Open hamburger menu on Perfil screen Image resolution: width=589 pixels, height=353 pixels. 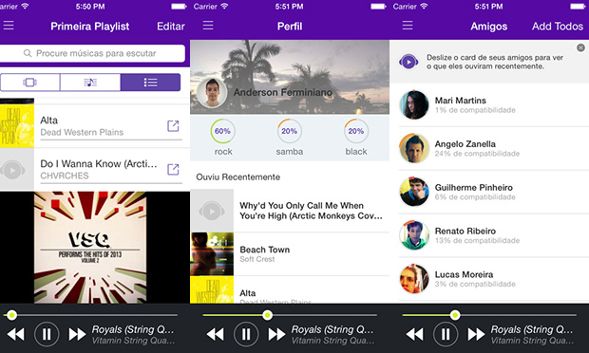pyautogui.click(x=208, y=26)
